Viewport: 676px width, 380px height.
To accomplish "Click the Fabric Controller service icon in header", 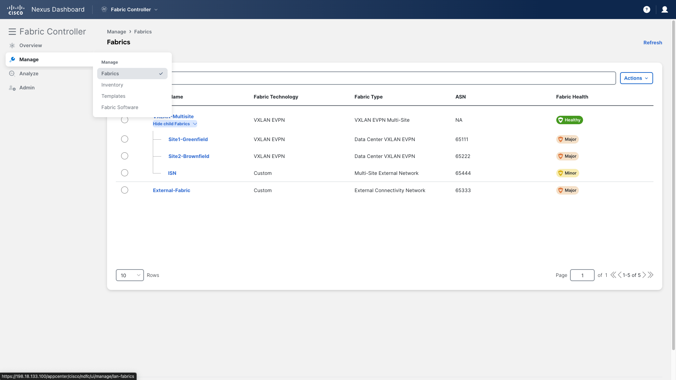I will (104, 9).
